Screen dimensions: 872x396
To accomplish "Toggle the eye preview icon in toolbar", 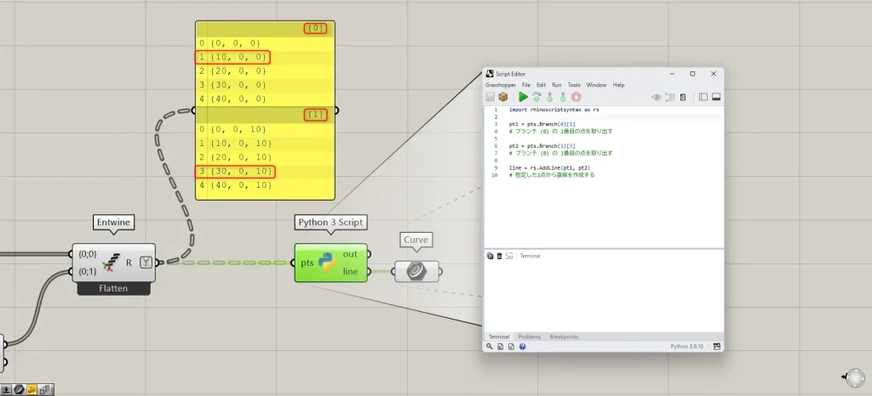I will (x=657, y=97).
